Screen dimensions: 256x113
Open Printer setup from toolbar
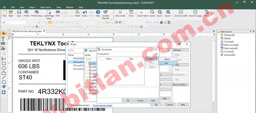pos(37,12)
